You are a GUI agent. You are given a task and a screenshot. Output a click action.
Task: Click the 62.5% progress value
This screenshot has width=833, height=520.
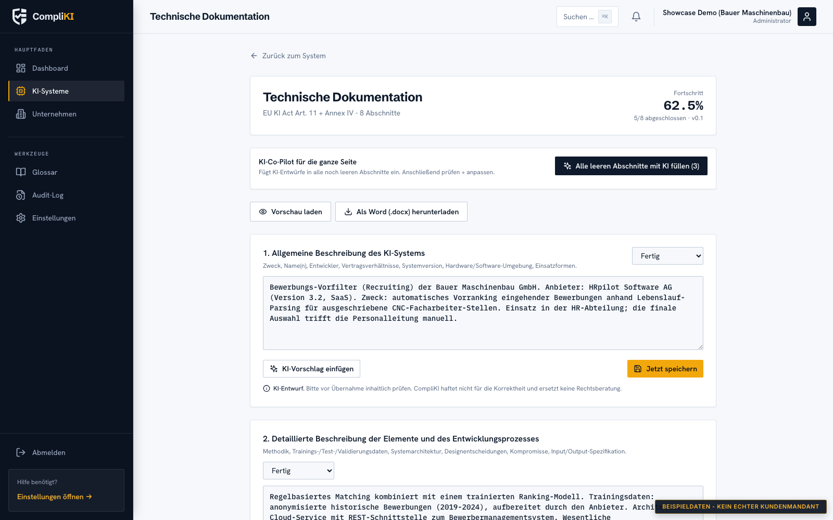click(x=683, y=106)
